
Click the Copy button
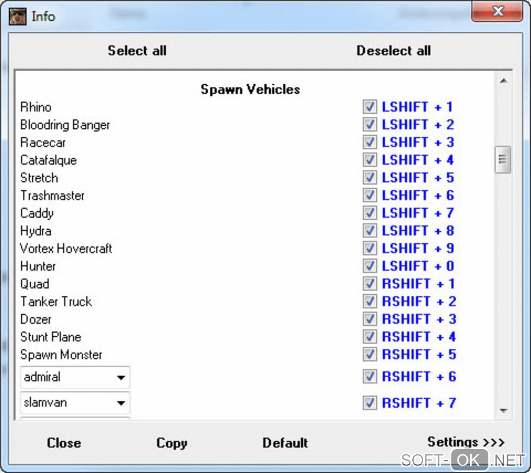point(172,443)
